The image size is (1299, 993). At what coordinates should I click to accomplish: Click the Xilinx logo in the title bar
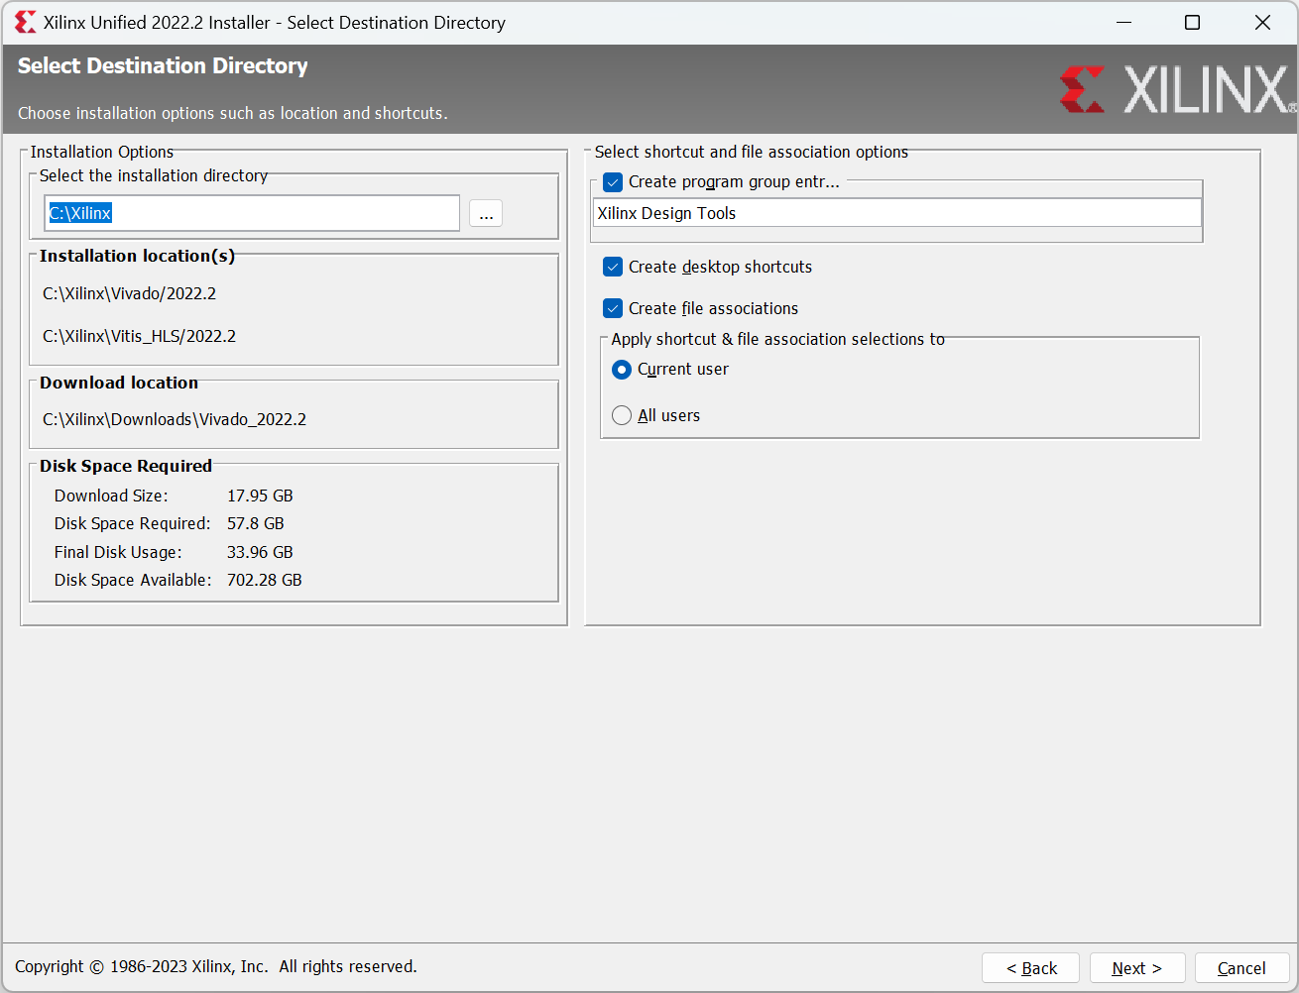pos(25,22)
